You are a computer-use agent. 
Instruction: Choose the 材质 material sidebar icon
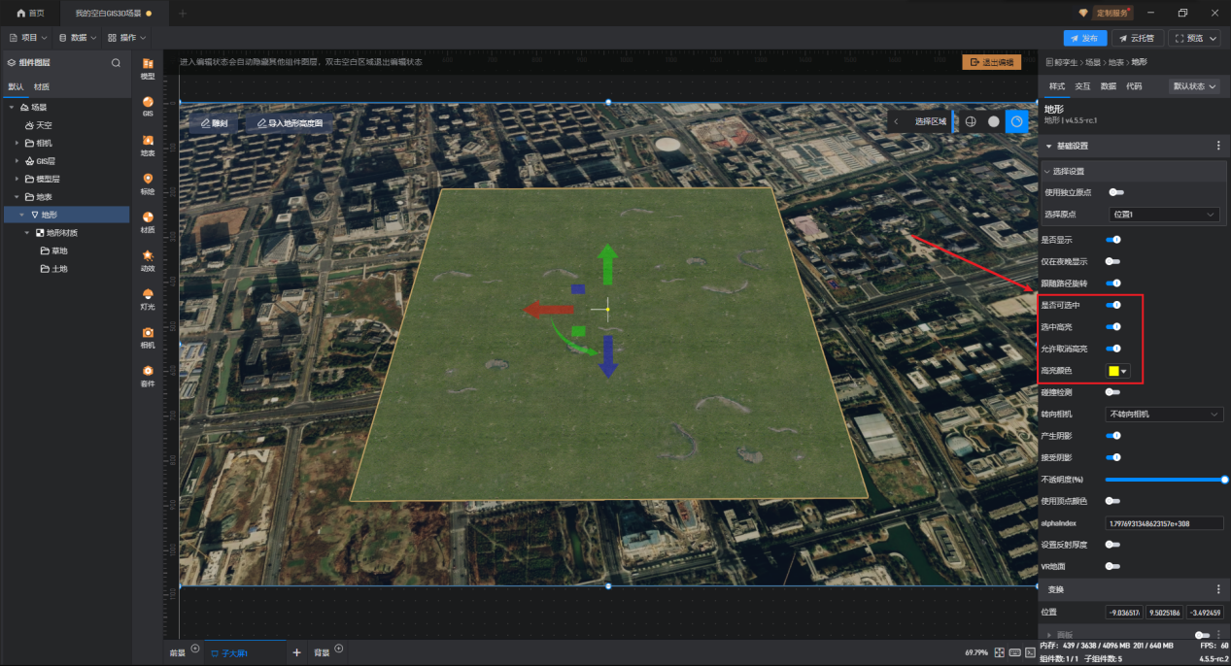pyautogui.click(x=148, y=222)
